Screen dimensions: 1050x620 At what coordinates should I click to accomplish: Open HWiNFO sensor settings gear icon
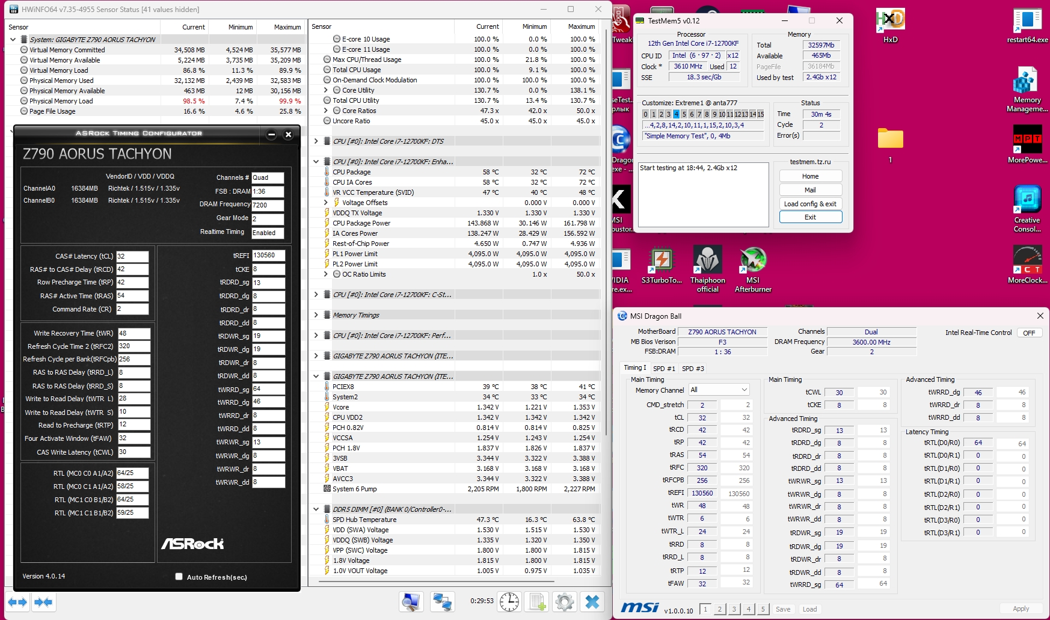pyautogui.click(x=565, y=601)
